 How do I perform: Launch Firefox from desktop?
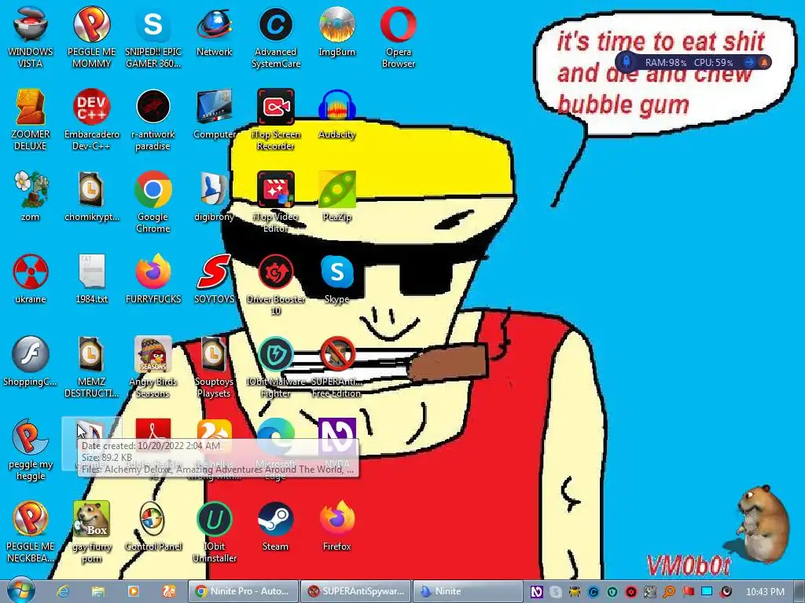click(336, 527)
